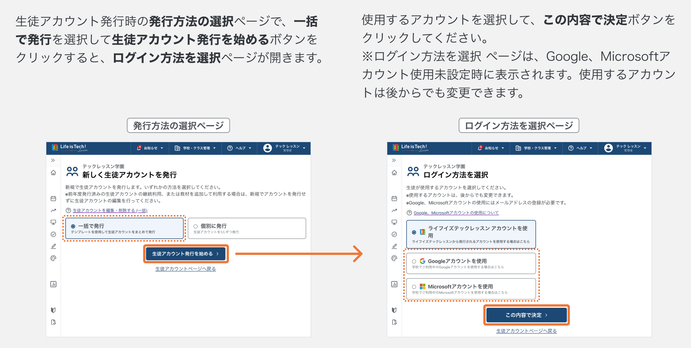
Task: Click beginner mark icon in 新しく生徒アカウントを発行 page sidebar
Action: 53,310
